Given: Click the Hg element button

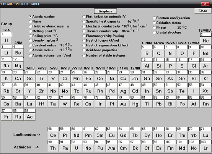Looking at the screenshot, I should 135,104.
